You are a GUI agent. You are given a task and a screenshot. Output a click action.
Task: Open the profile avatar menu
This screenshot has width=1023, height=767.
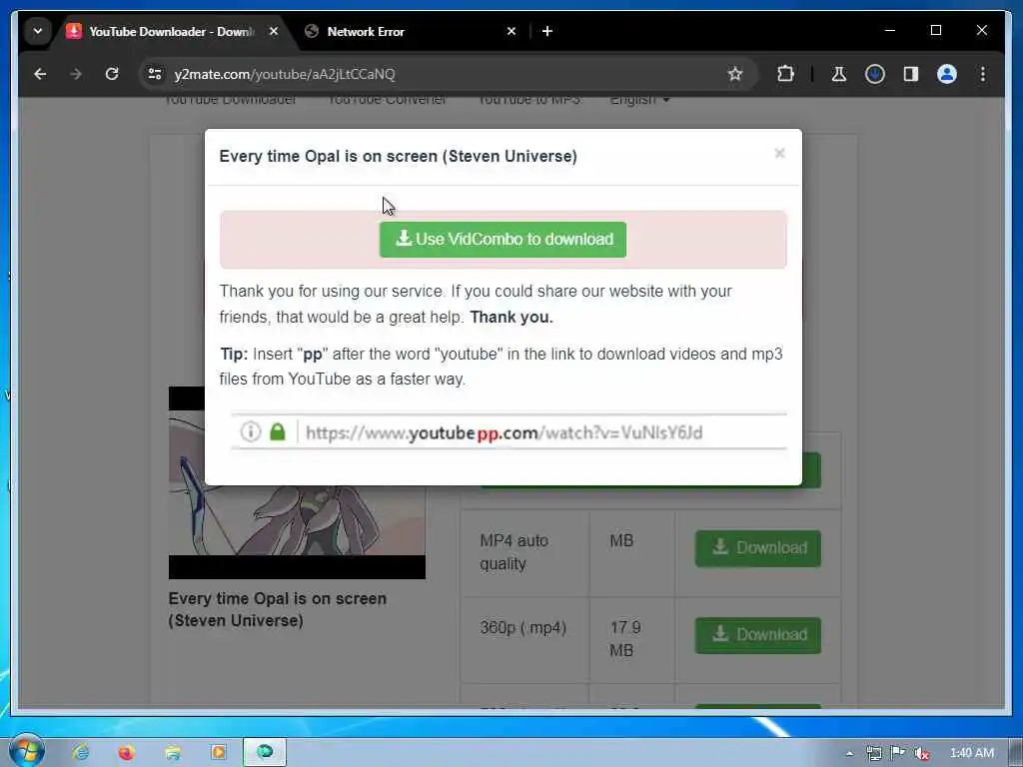[947, 74]
